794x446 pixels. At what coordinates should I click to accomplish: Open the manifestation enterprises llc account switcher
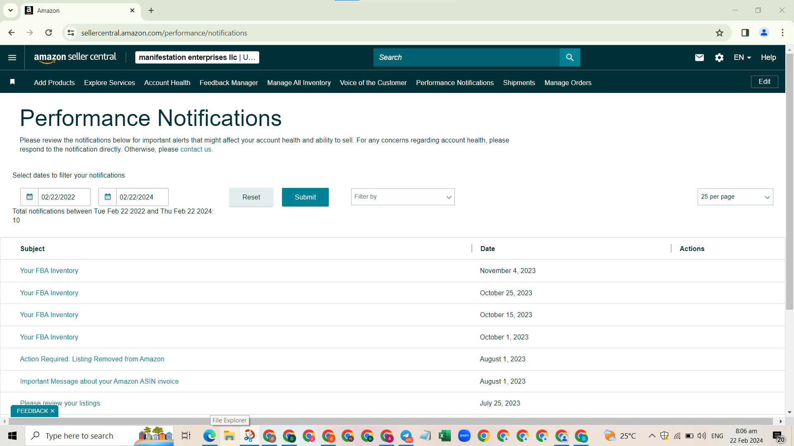197,57
